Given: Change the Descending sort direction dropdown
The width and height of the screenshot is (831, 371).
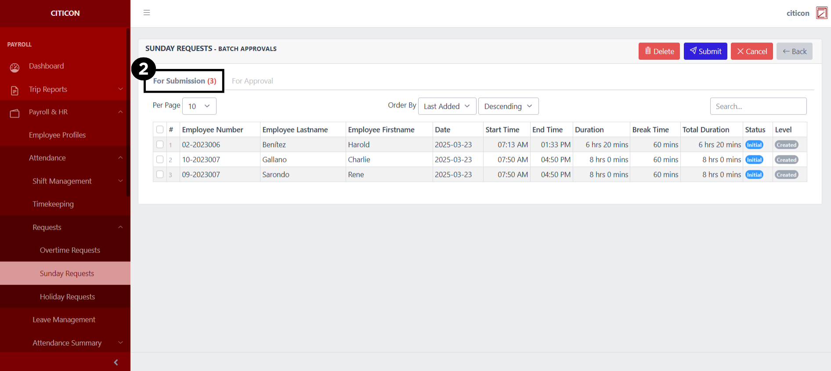Looking at the screenshot, I should pyautogui.click(x=508, y=106).
